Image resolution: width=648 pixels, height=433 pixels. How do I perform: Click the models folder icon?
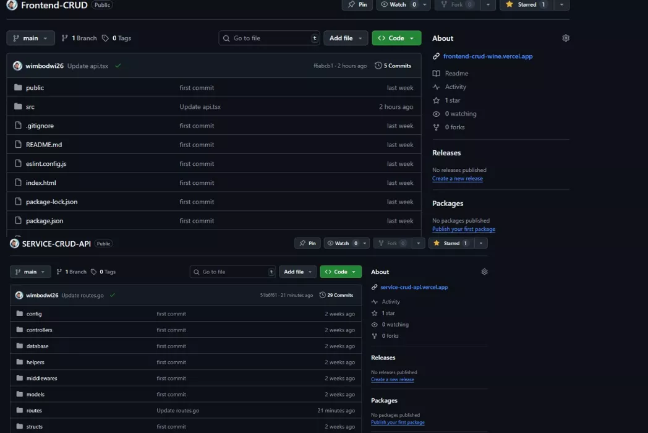click(19, 394)
